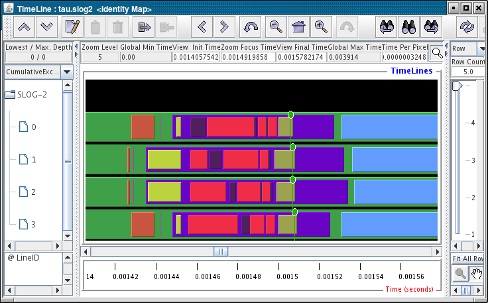
Task: Click magnifier icon beside Time Per Pixel
Action: [437, 53]
